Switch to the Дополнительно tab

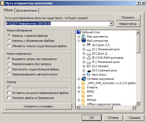[27, 11]
